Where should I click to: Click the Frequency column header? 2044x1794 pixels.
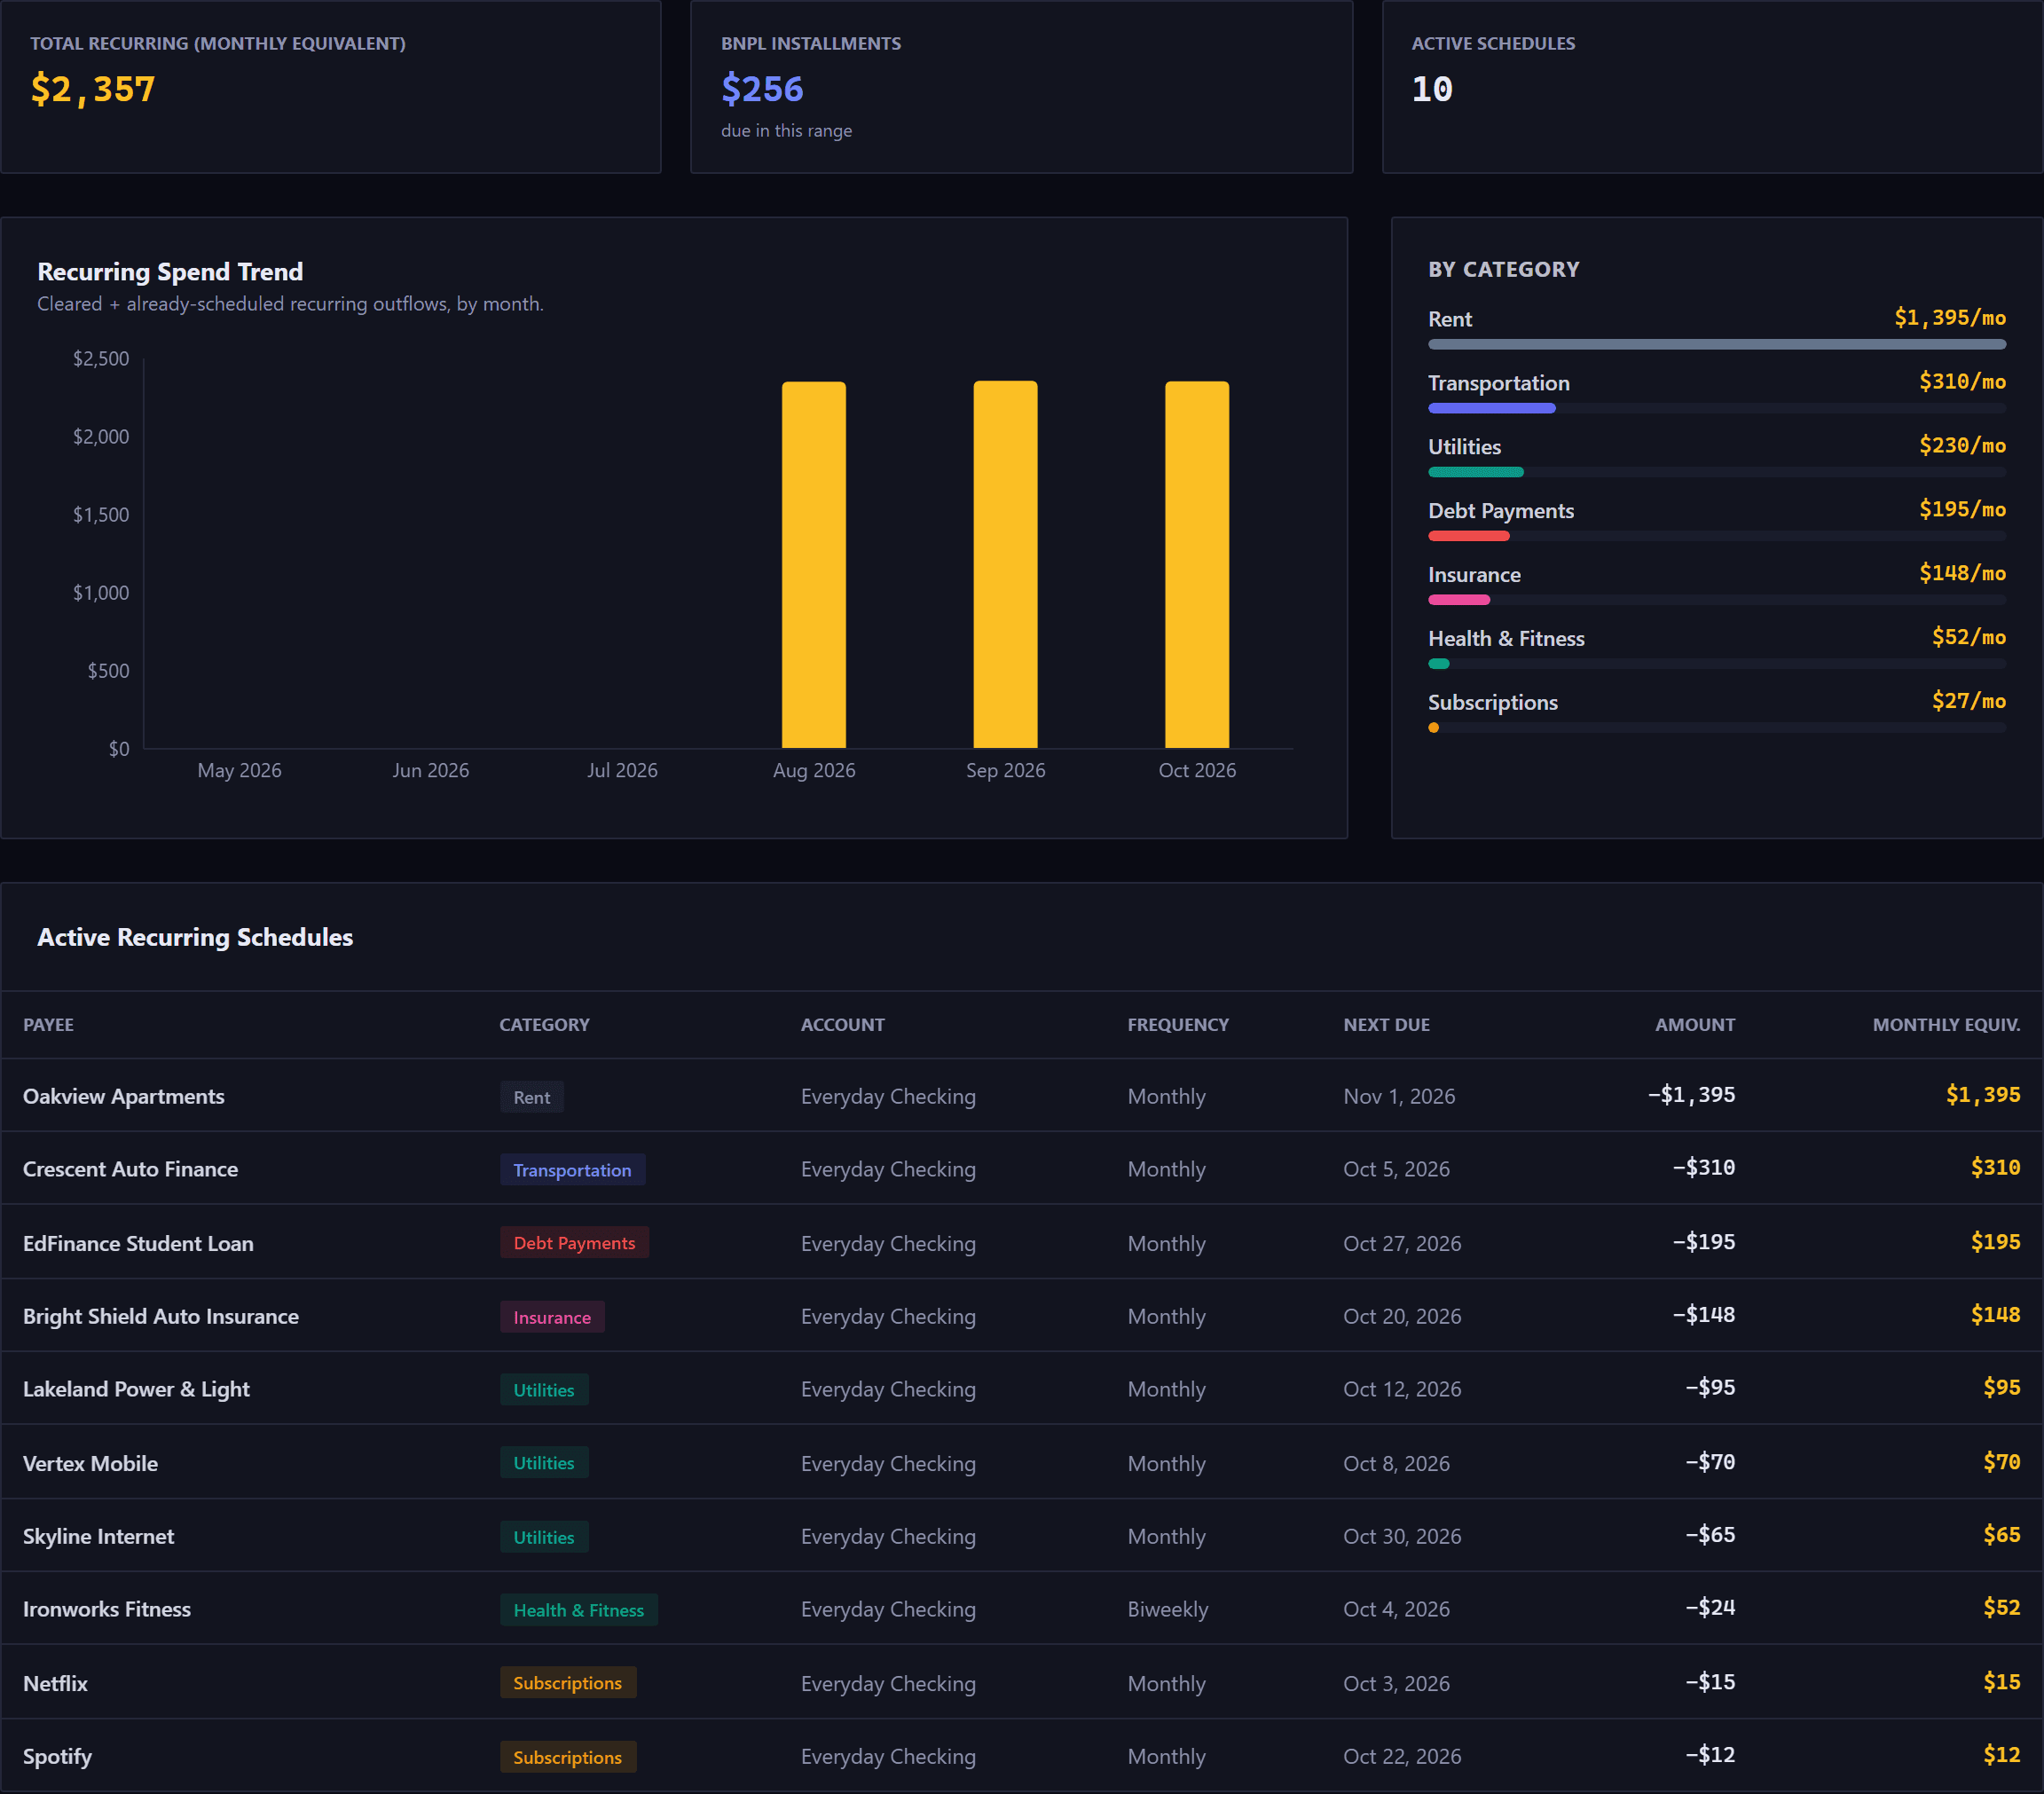[1178, 1024]
